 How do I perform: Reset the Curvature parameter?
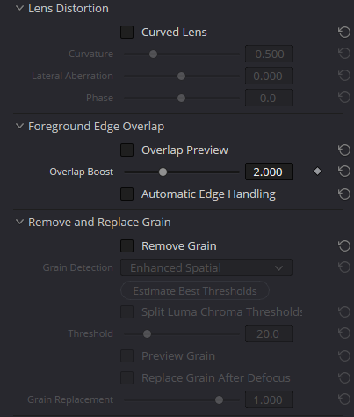point(344,54)
